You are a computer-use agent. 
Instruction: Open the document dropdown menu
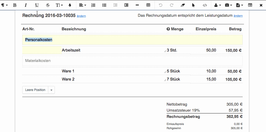point(240,5)
